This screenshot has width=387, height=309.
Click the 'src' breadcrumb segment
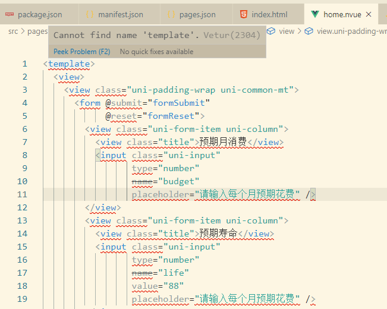tap(13, 31)
